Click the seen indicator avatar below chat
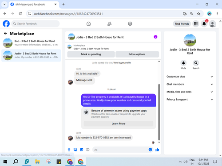Image resolution: width=222 pixels, height=166 pixels. [x=153, y=143]
